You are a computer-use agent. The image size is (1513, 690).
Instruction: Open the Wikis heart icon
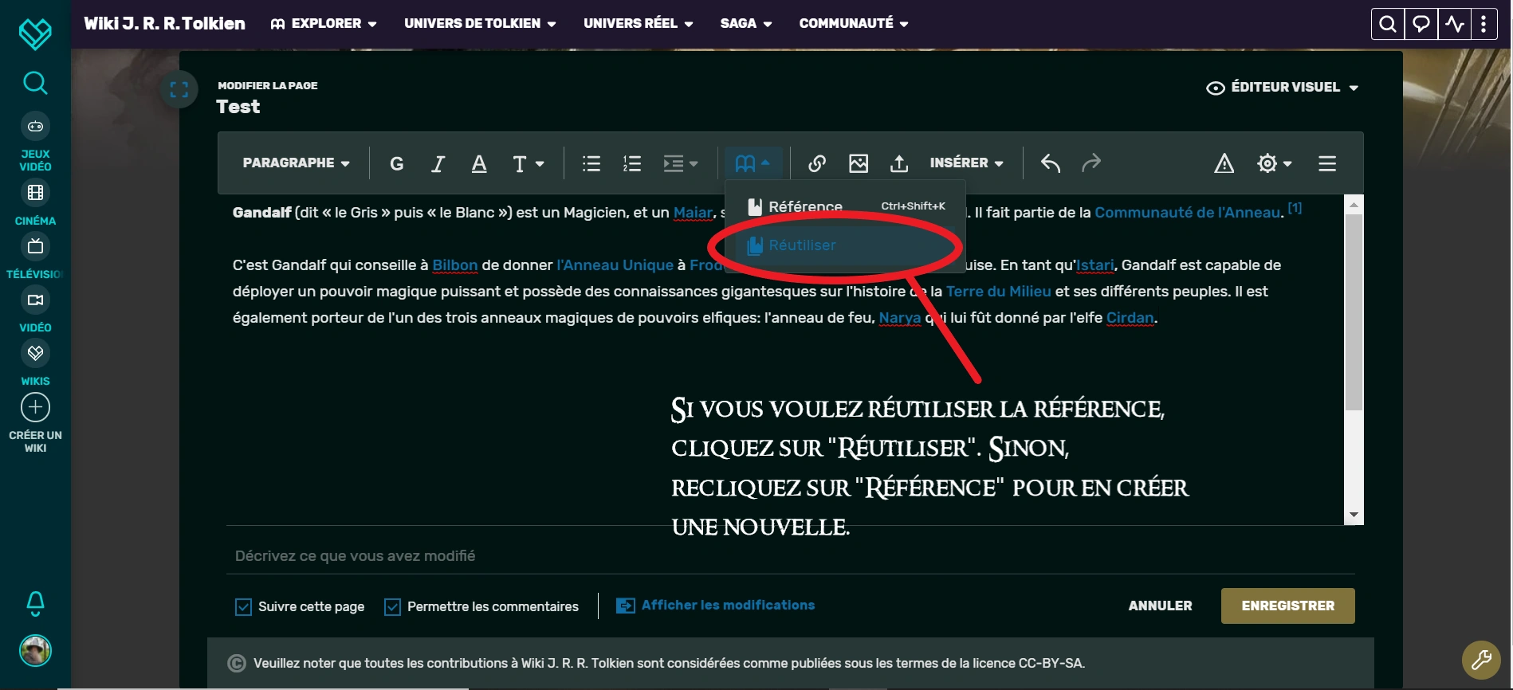coord(35,353)
